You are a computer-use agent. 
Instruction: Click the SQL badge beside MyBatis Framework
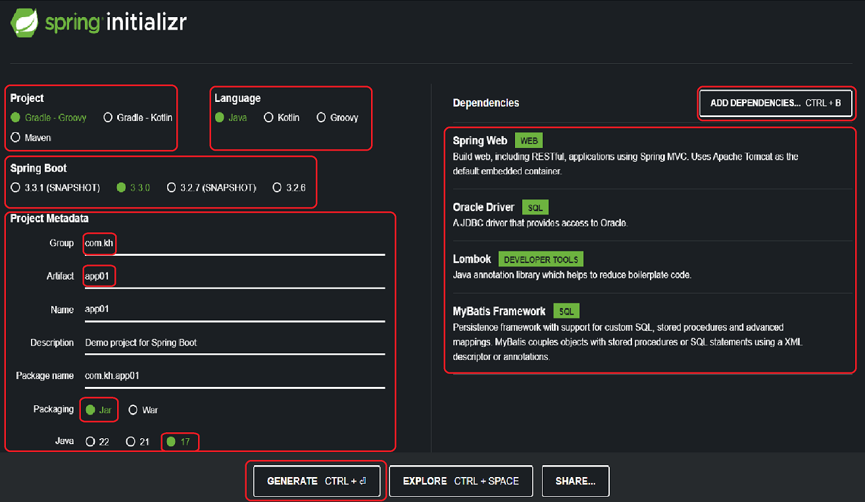[566, 311]
